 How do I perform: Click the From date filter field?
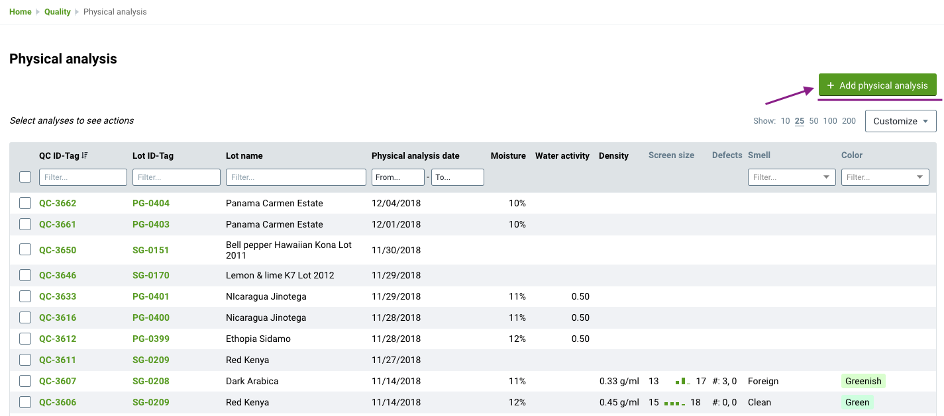(398, 177)
